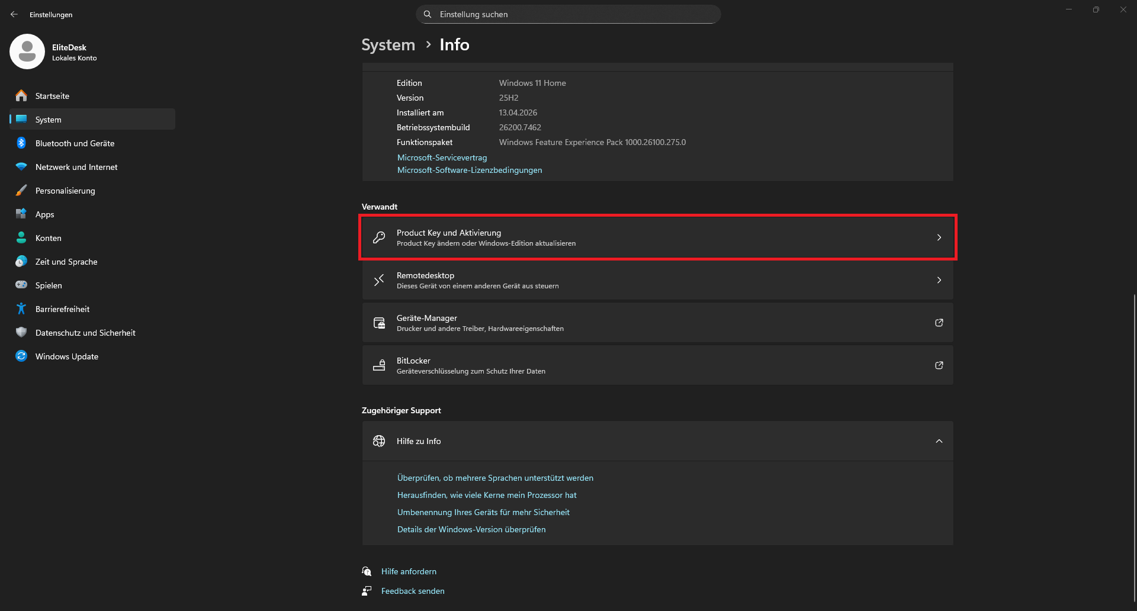1137x611 pixels.
Task: Click the vertical scrollbar thumb
Action: (x=1134, y=447)
